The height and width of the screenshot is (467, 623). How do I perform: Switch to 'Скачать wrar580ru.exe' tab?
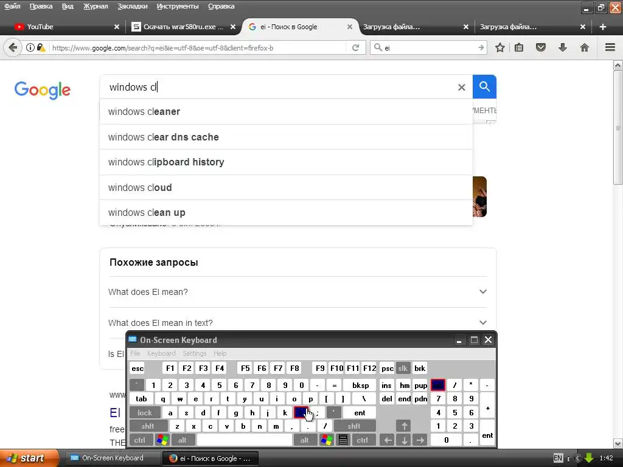184,27
